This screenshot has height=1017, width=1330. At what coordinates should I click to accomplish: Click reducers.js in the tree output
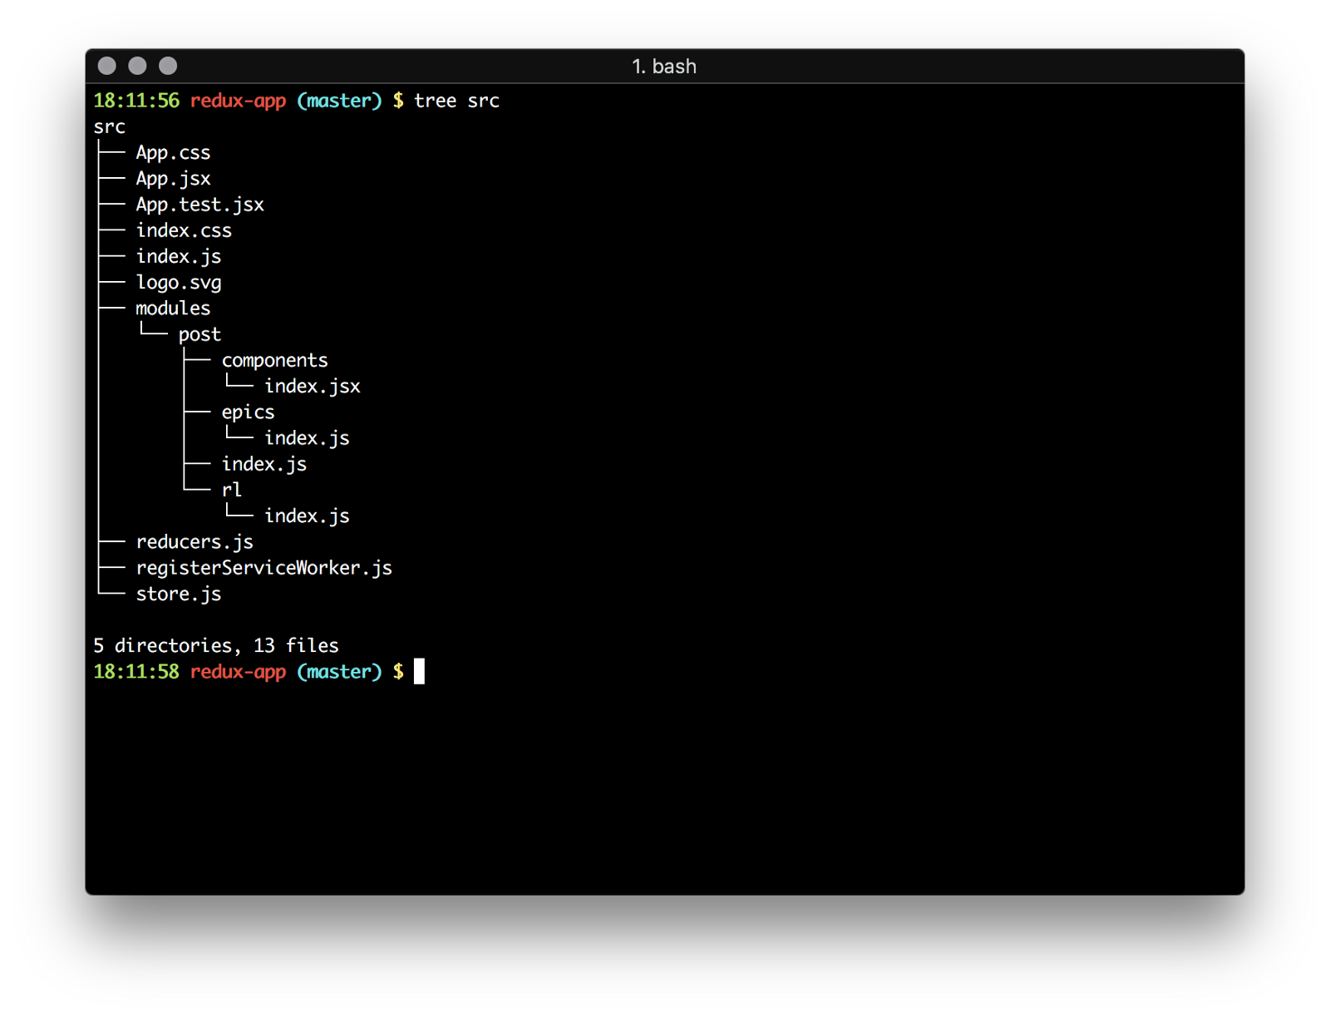tap(195, 542)
